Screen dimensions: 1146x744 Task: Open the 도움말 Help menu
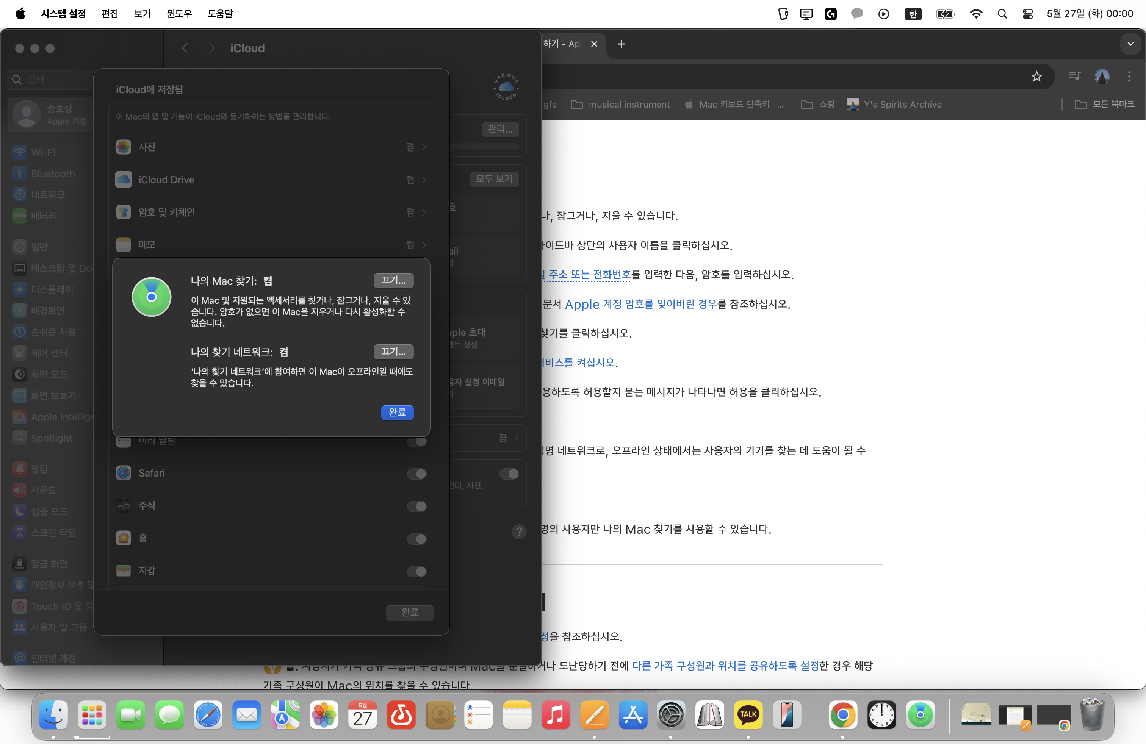click(220, 14)
